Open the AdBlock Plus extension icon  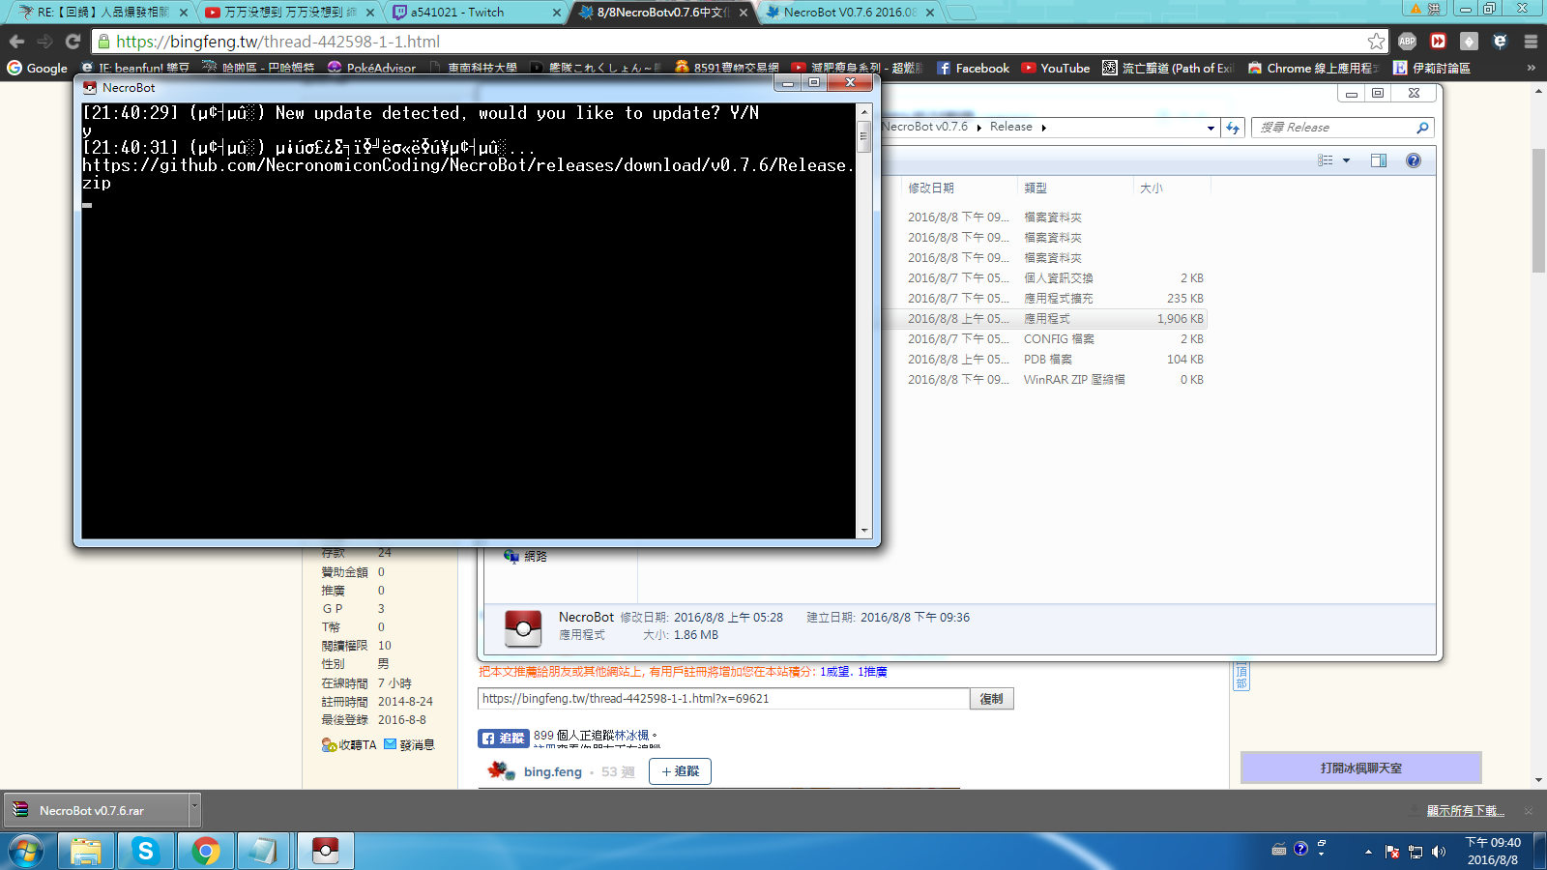[x=1407, y=42]
